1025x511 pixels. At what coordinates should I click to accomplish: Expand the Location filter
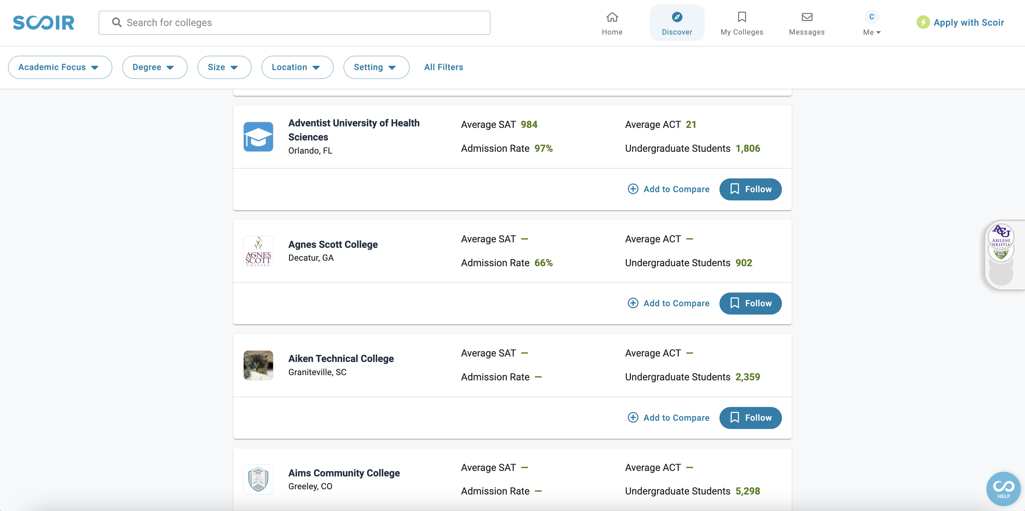tap(297, 67)
